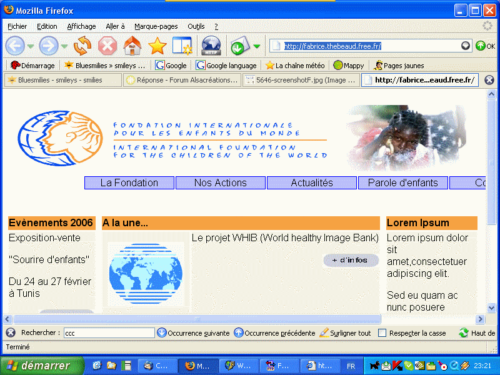Click the vertical scrollbar up arrow
Image resolution: width=500 pixels, height=375 pixels.
[x=491, y=94]
